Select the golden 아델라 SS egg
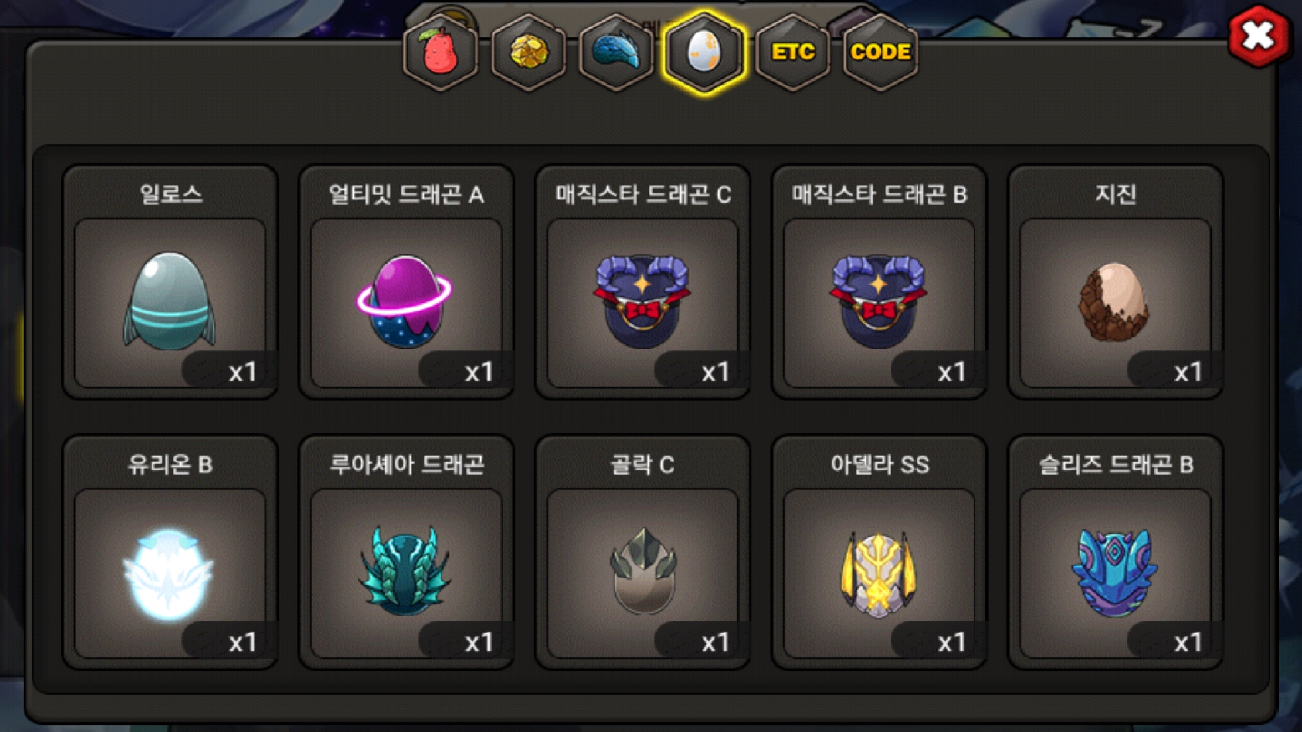 (x=879, y=573)
